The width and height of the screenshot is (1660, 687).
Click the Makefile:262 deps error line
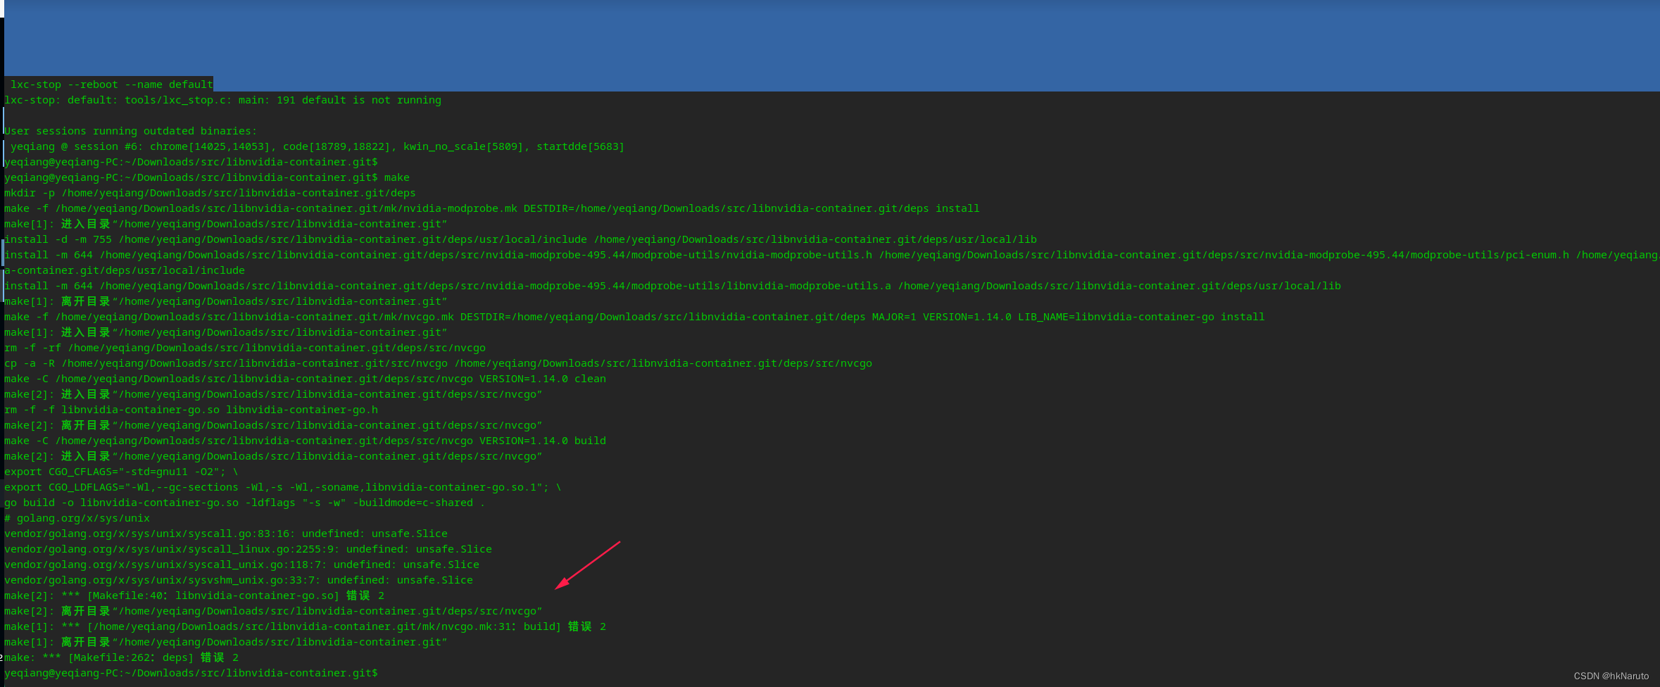[x=120, y=657]
